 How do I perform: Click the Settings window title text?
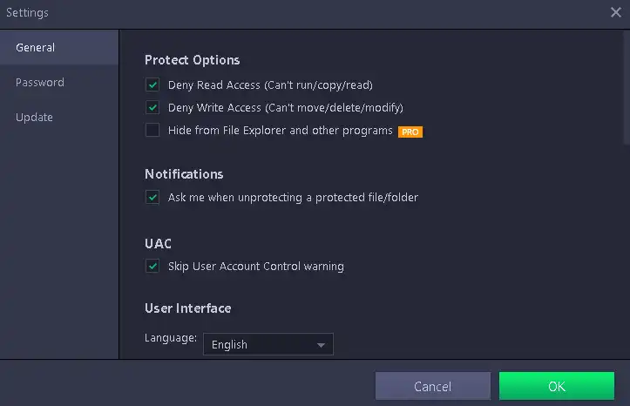click(27, 13)
